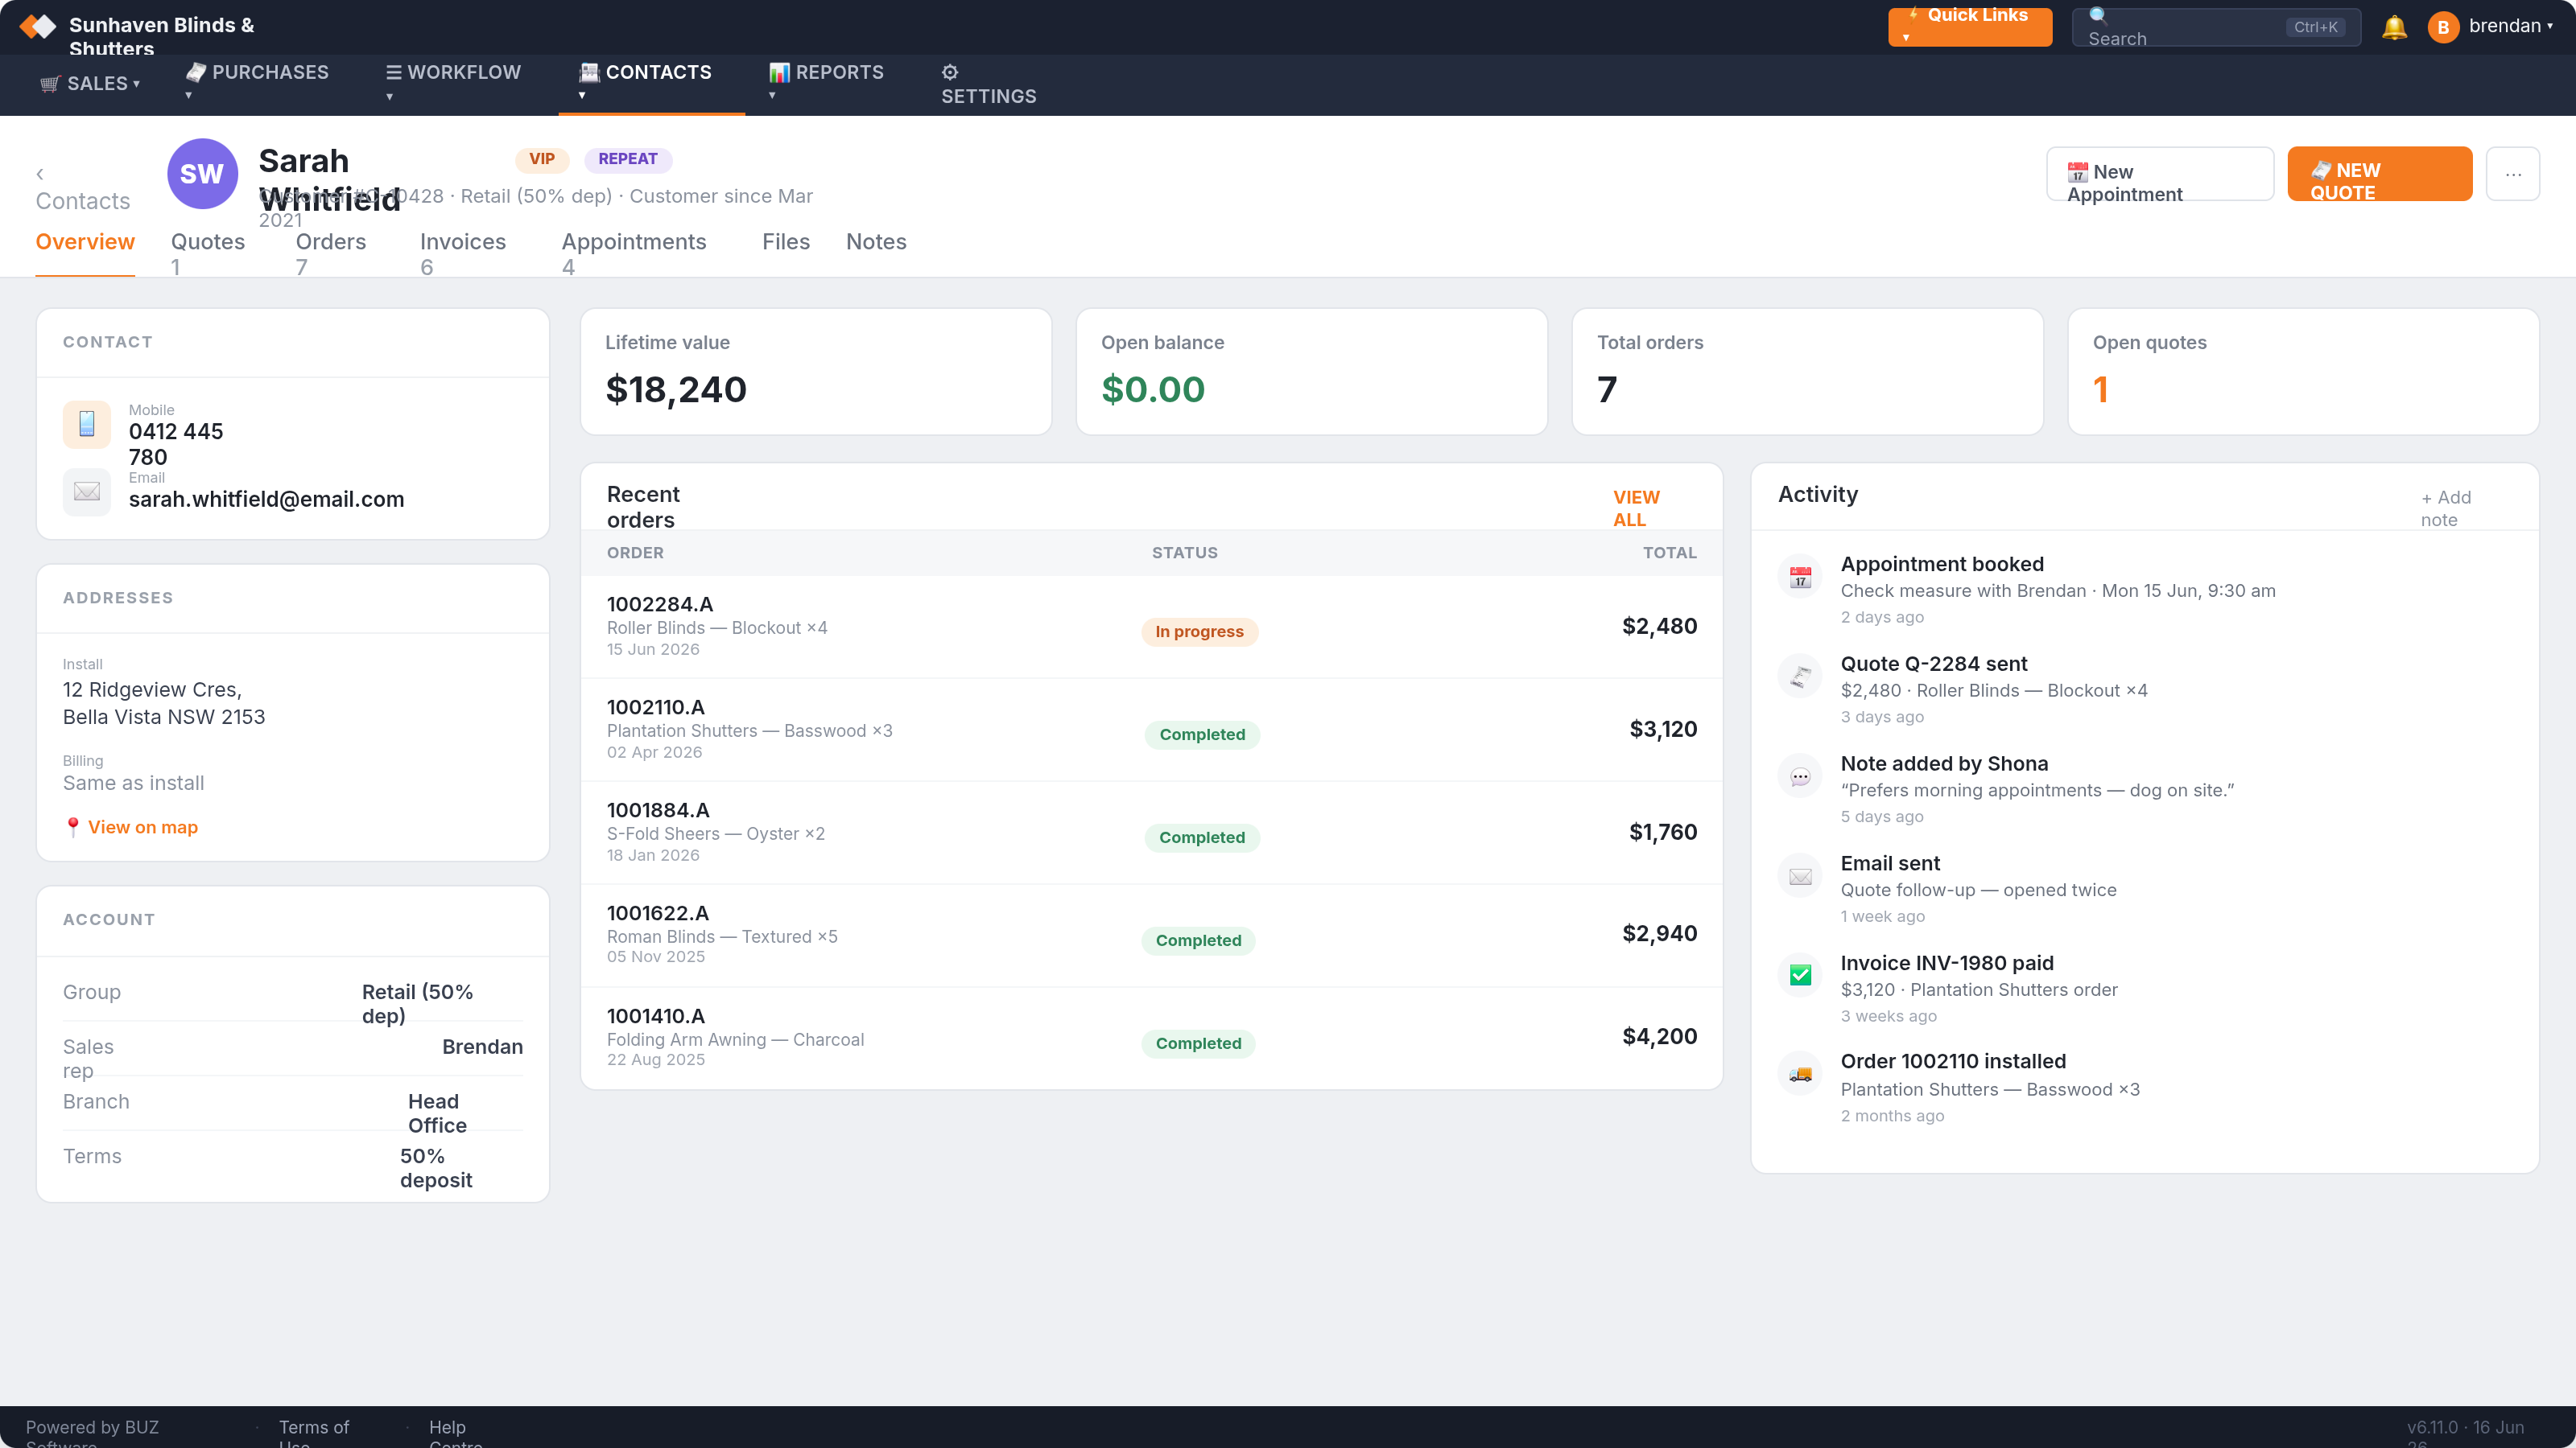Click the back chevron above Contacts
The height and width of the screenshot is (1448, 2576).
pos(40,174)
